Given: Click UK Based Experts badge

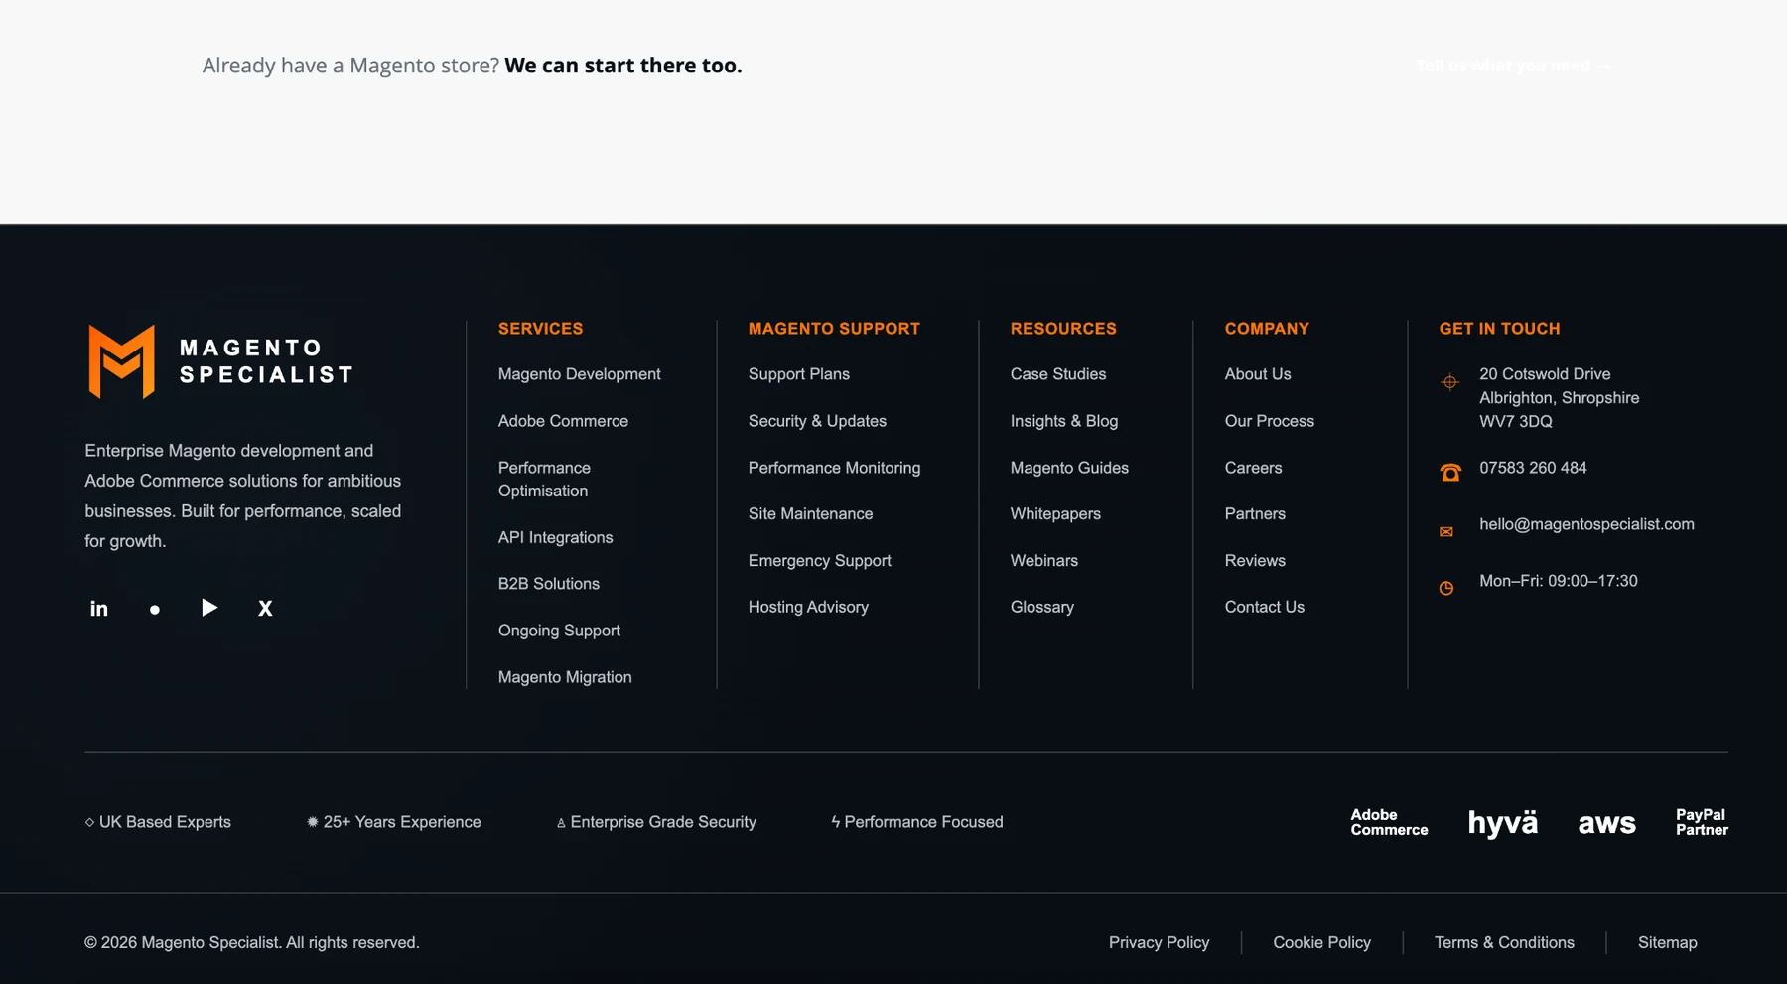Looking at the screenshot, I should point(158,822).
